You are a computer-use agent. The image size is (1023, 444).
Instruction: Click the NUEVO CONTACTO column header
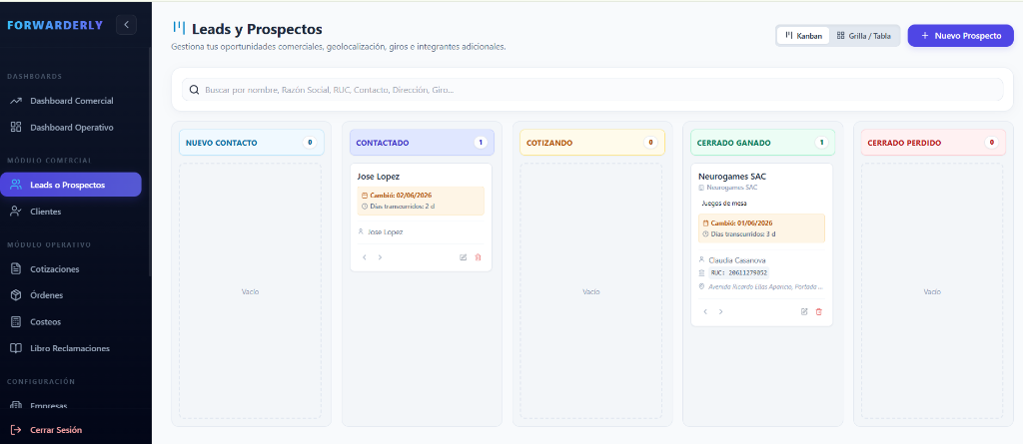coord(251,142)
